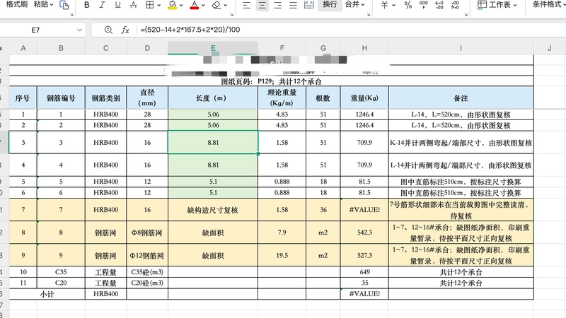This screenshot has width=566, height=318.
Task: Align text left
Action: [x=246, y=5]
